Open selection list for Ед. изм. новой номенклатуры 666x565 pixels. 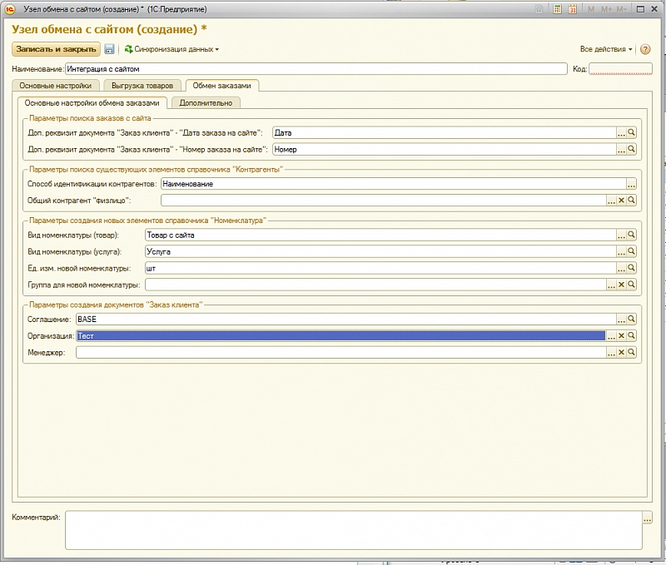click(x=621, y=268)
